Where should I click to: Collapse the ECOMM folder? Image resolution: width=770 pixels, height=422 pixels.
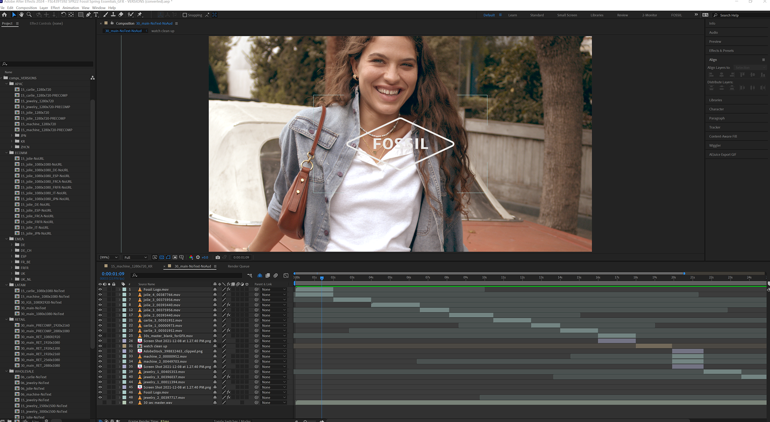(x=7, y=153)
